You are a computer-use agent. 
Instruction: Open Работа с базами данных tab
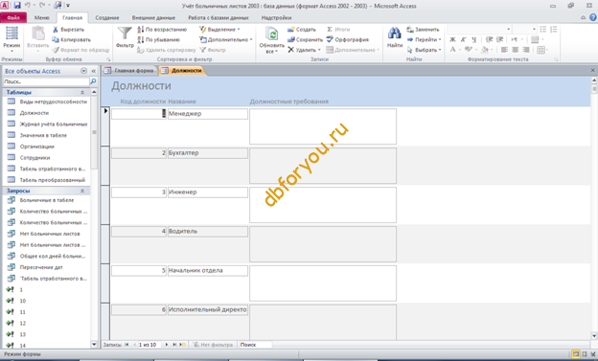(x=218, y=17)
